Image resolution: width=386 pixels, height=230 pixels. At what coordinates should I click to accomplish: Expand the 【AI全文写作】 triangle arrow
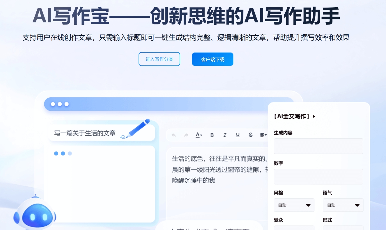click(x=314, y=116)
